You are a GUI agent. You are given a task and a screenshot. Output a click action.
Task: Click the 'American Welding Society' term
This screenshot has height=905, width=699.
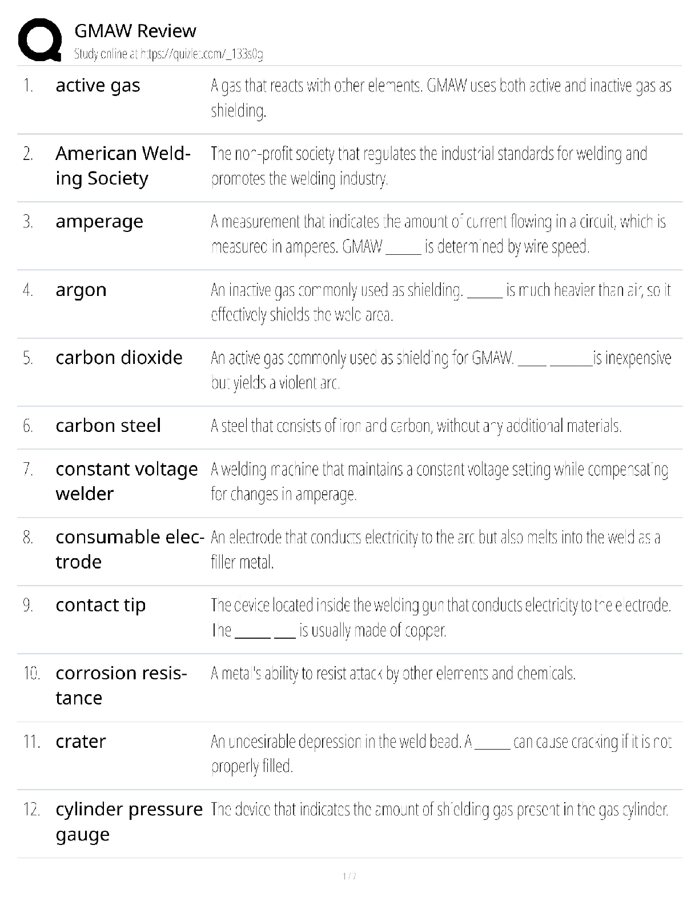coord(123,166)
